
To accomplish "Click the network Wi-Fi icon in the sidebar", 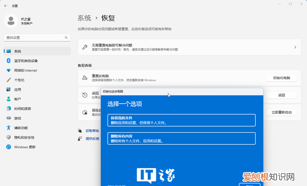I will (x=9, y=70).
